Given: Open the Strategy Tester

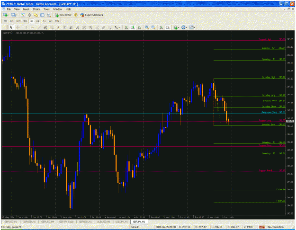Looking at the screenshot, I should point(49,15).
